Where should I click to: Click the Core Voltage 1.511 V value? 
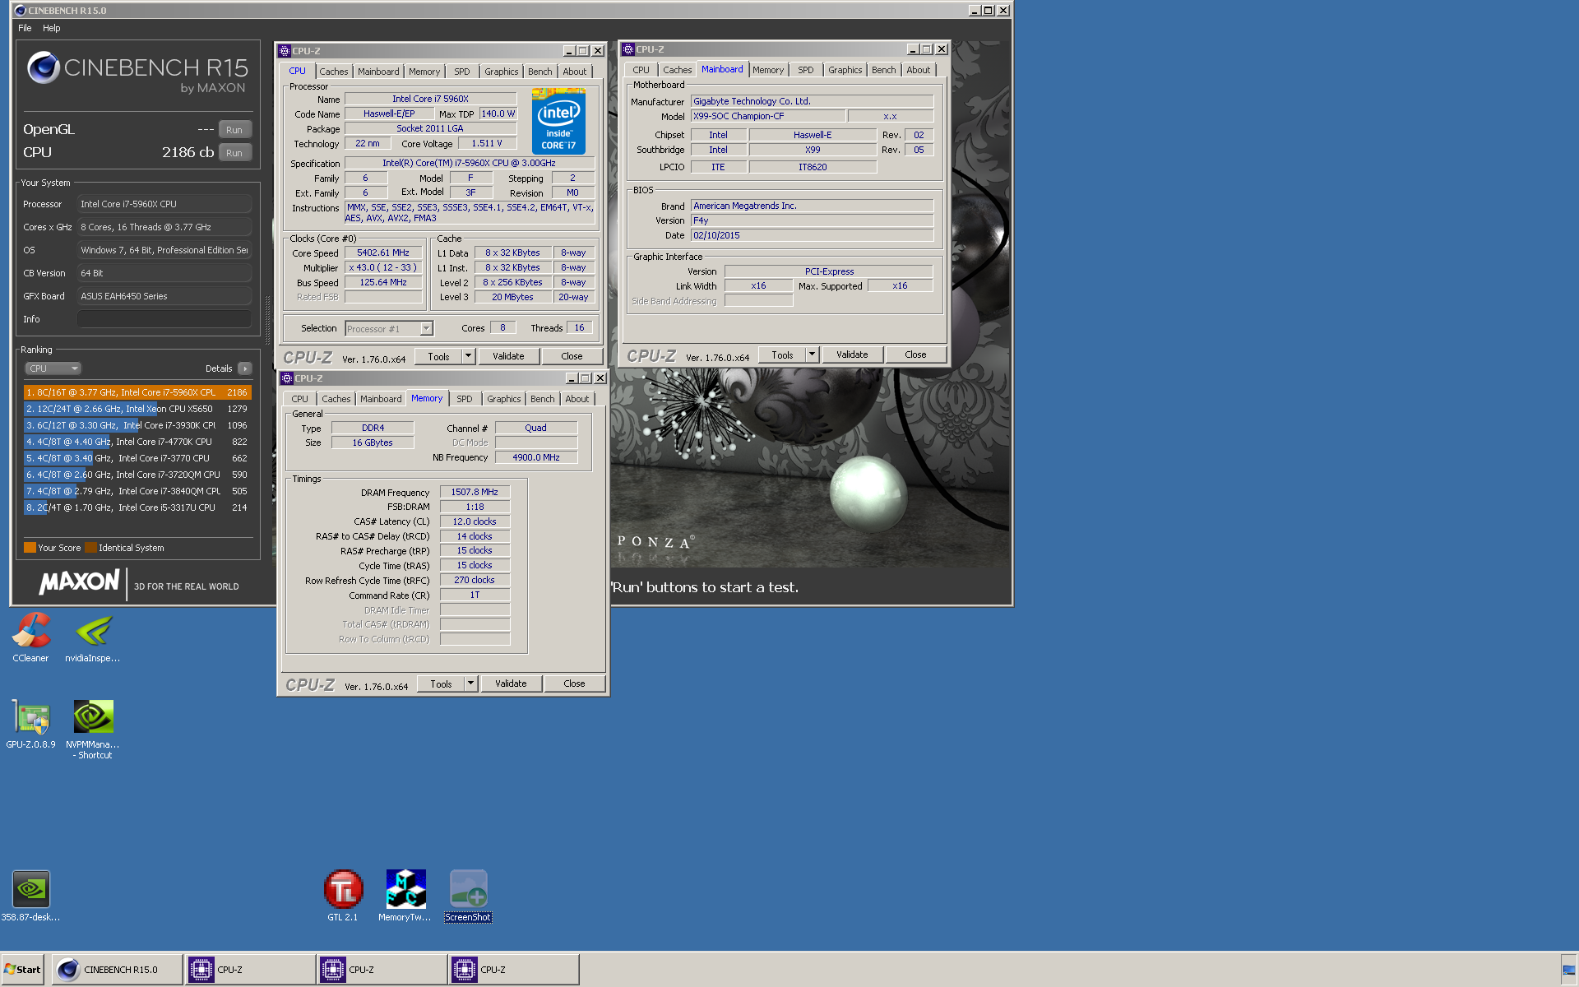487,143
